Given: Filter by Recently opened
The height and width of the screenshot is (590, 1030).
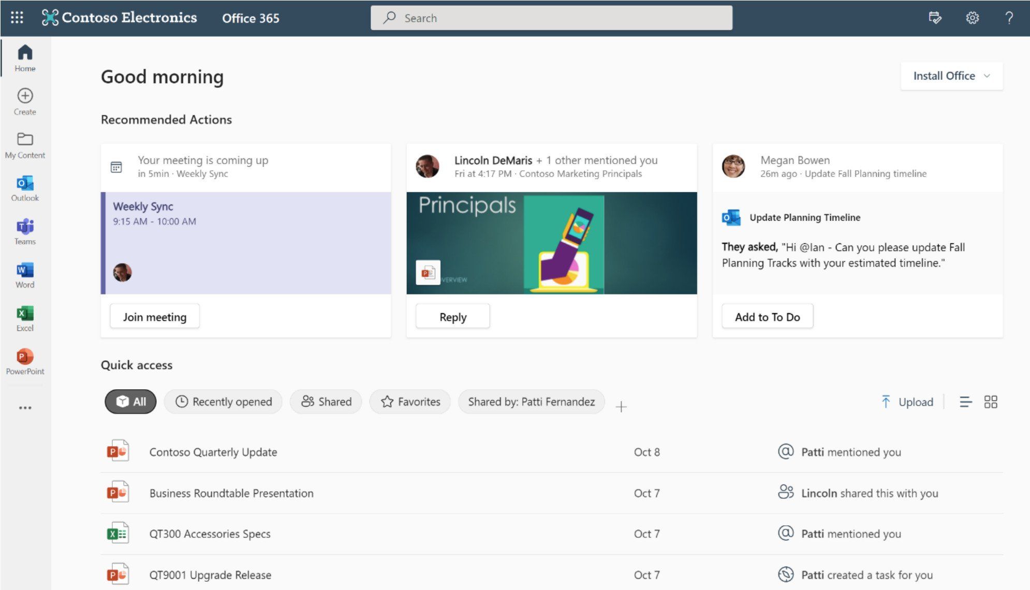Looking at the screenshot, I should pos(223,402).
